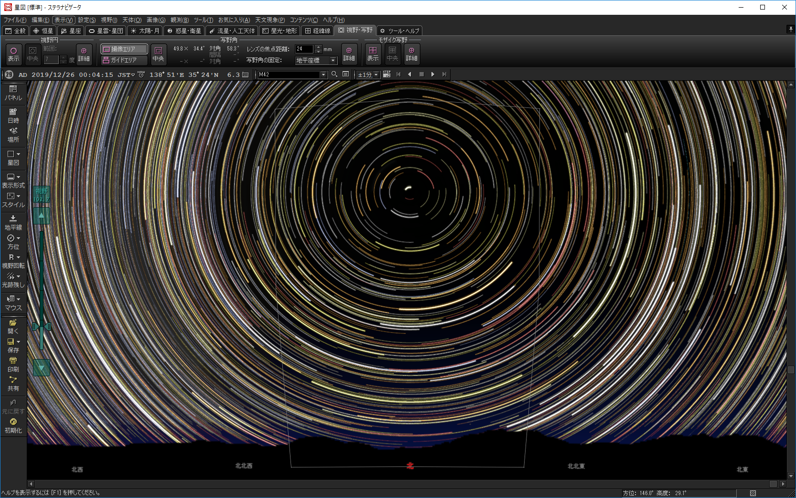Jump to the start with the skip-back button
Screen dimensions: 796x498
pyautogui.click(x=398, y=74)
